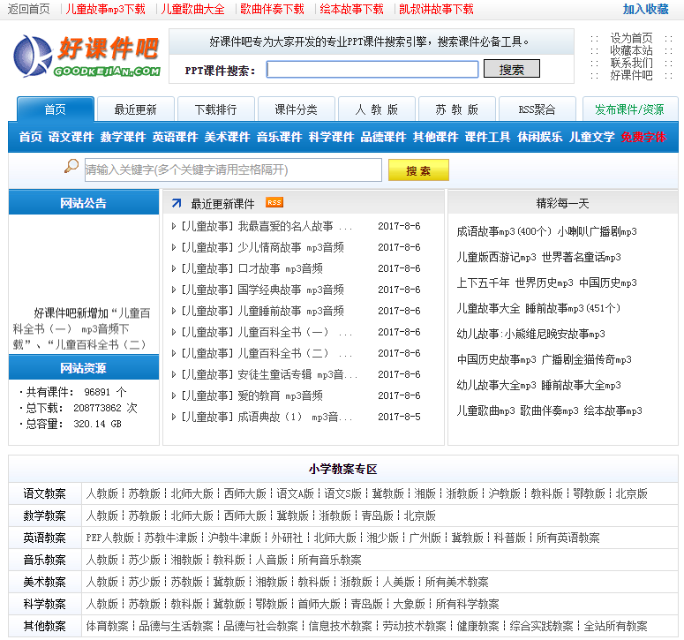Viewport: 684px width, 640px height.
Task: Open 北师大版 in 语文教案 row
Action: point(192,493)
